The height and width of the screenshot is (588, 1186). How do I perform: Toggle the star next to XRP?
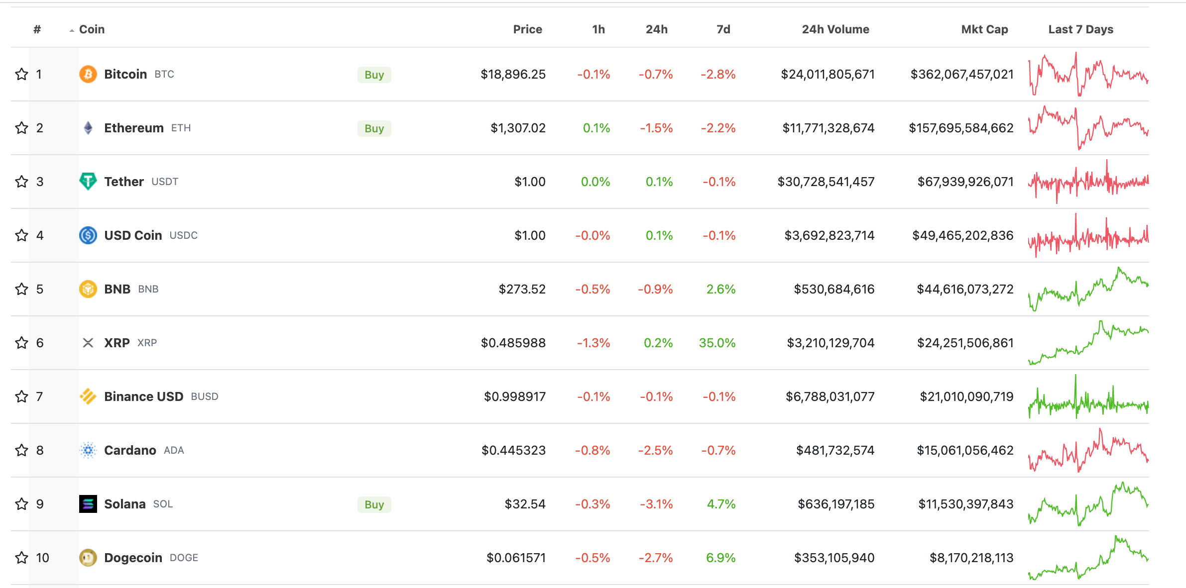(21, 343)
